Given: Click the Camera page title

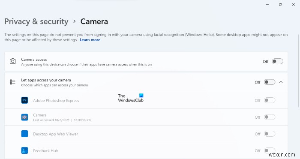Looking at the screenshot, I should tap(94, 21).
